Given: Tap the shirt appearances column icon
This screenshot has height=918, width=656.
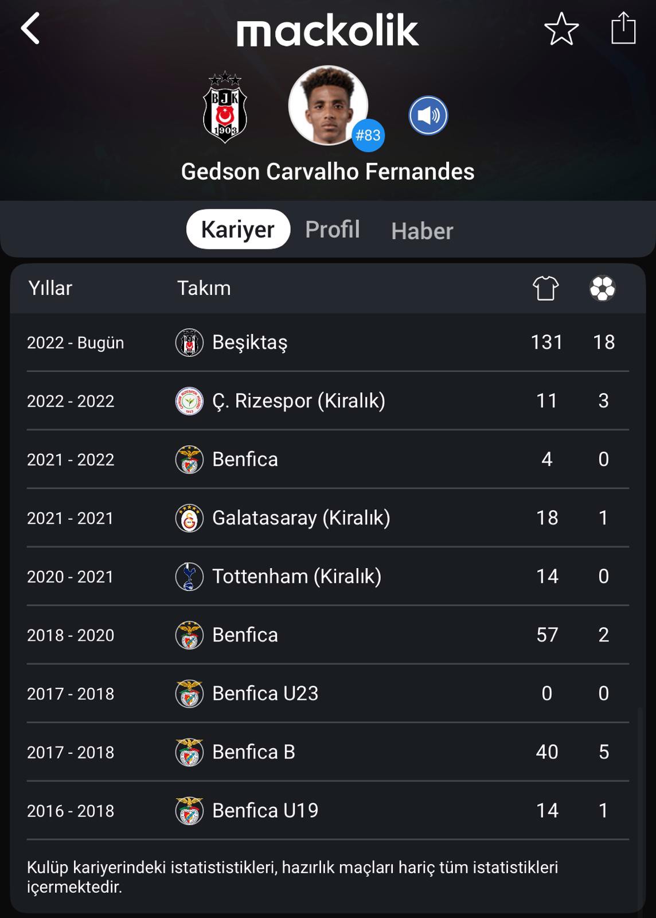Looking at the screenshot, I should pos(545,288).
